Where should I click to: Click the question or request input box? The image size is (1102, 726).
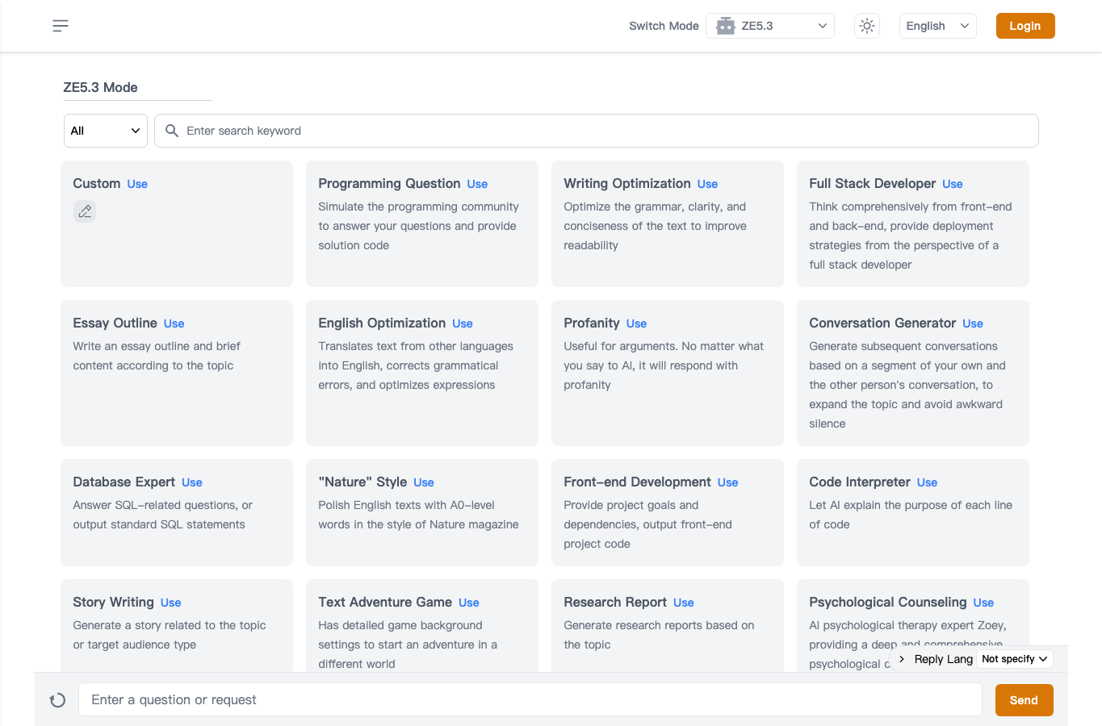530,700
